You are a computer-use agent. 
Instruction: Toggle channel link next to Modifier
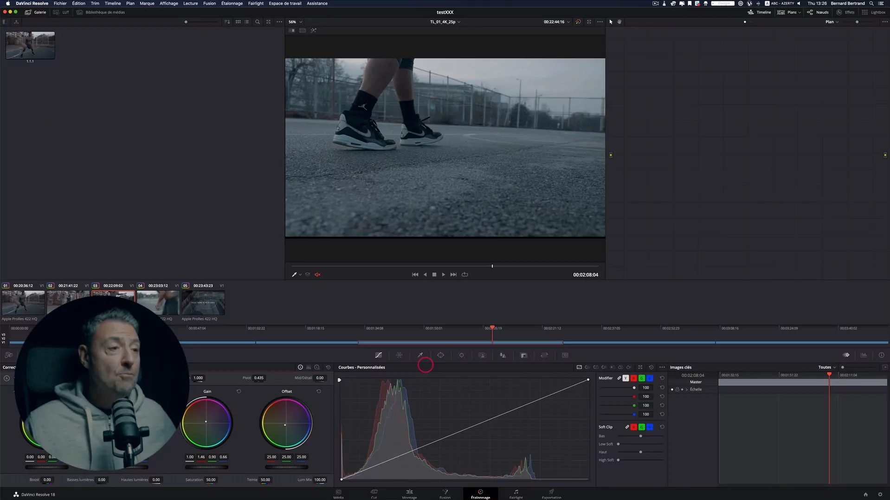(x=619, y=378)
